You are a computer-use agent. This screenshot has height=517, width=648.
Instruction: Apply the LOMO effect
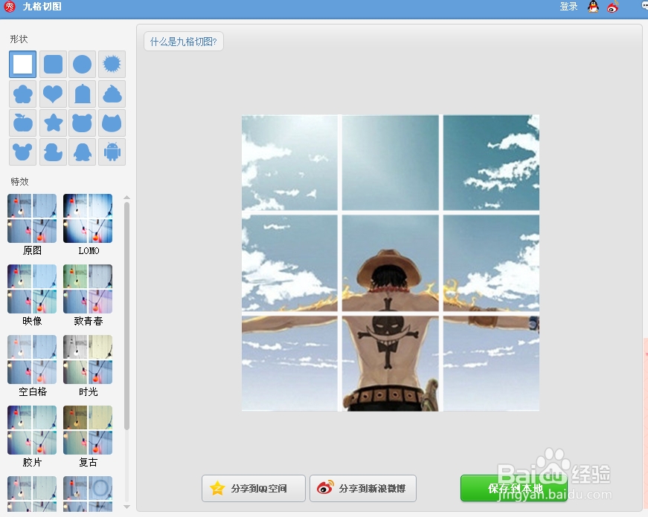(x=88, y=224)
